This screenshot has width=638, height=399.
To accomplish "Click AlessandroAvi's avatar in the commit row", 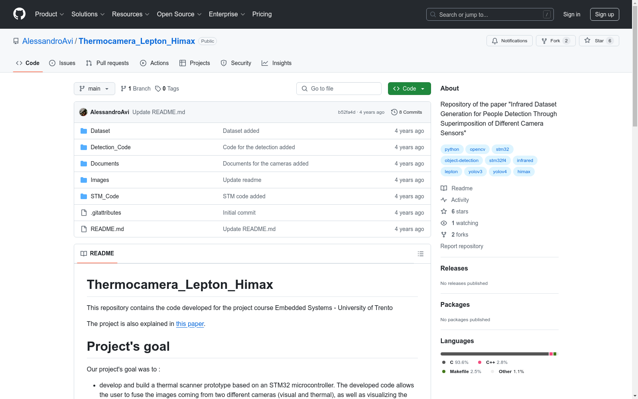I will tap(83, 112).
